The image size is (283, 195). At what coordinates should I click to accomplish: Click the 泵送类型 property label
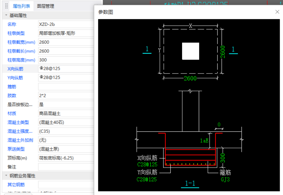click(16, 149)
